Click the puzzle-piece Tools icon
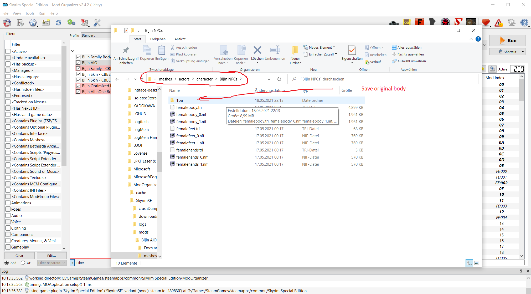Image resolution: width=531 pixels, height=294 pixels. click(85, 23)
